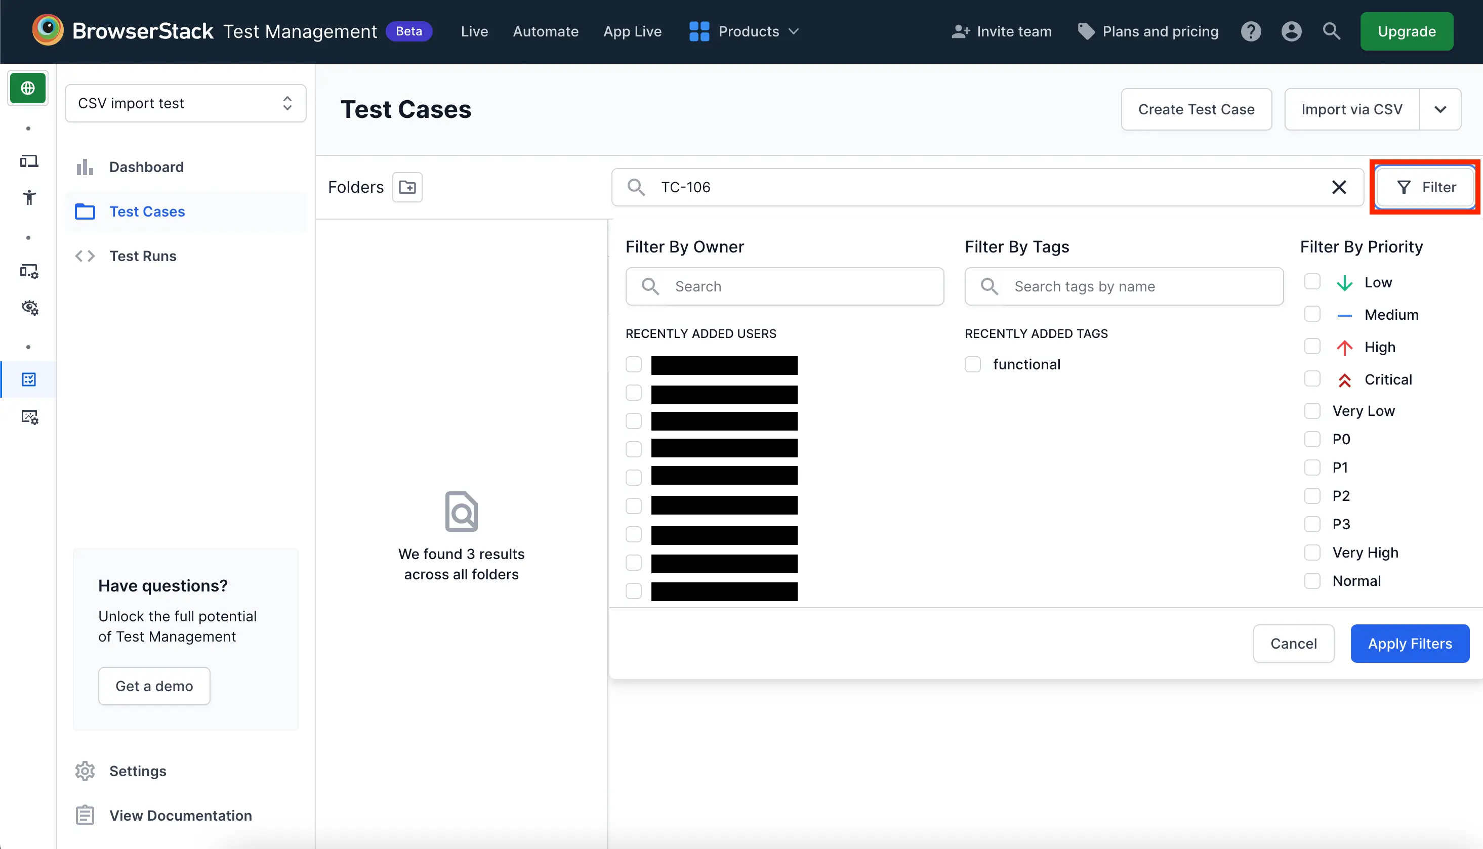The height and width of the screenshot is (849, 1483).
Task: Open Test Management icon in left rail
Action: click(x=28, y=379)
